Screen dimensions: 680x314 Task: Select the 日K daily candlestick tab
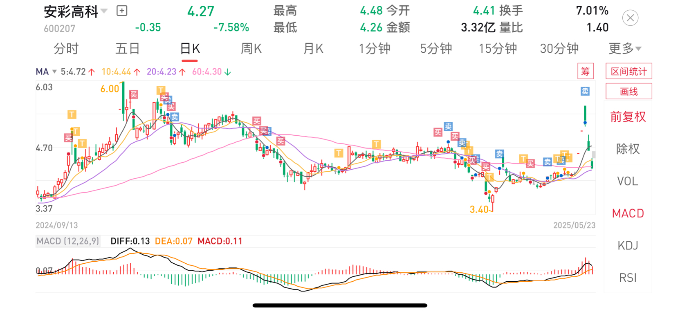point(190,49)
